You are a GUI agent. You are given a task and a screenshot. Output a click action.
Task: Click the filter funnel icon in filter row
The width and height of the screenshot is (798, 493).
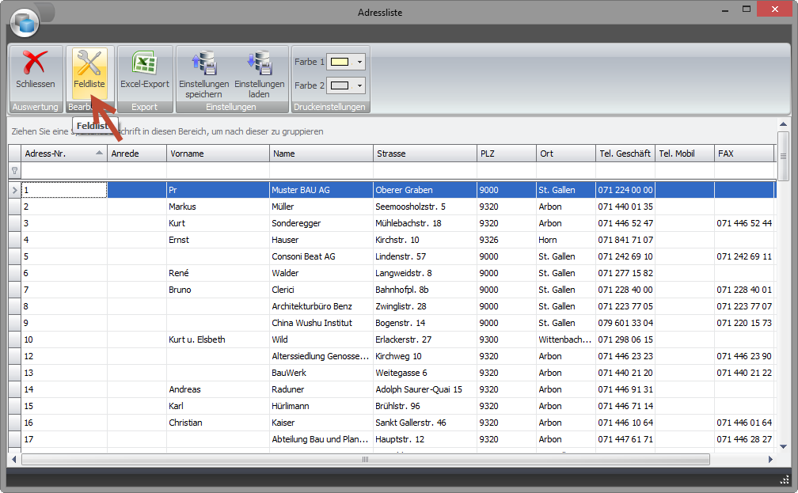coord(14,170)
